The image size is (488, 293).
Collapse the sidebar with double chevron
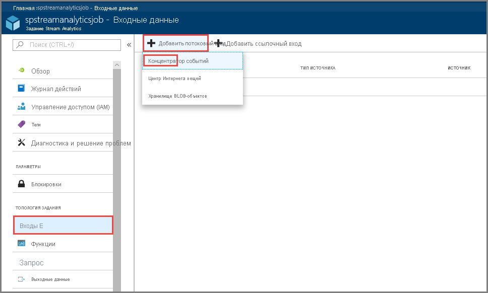tap(129, 45)
